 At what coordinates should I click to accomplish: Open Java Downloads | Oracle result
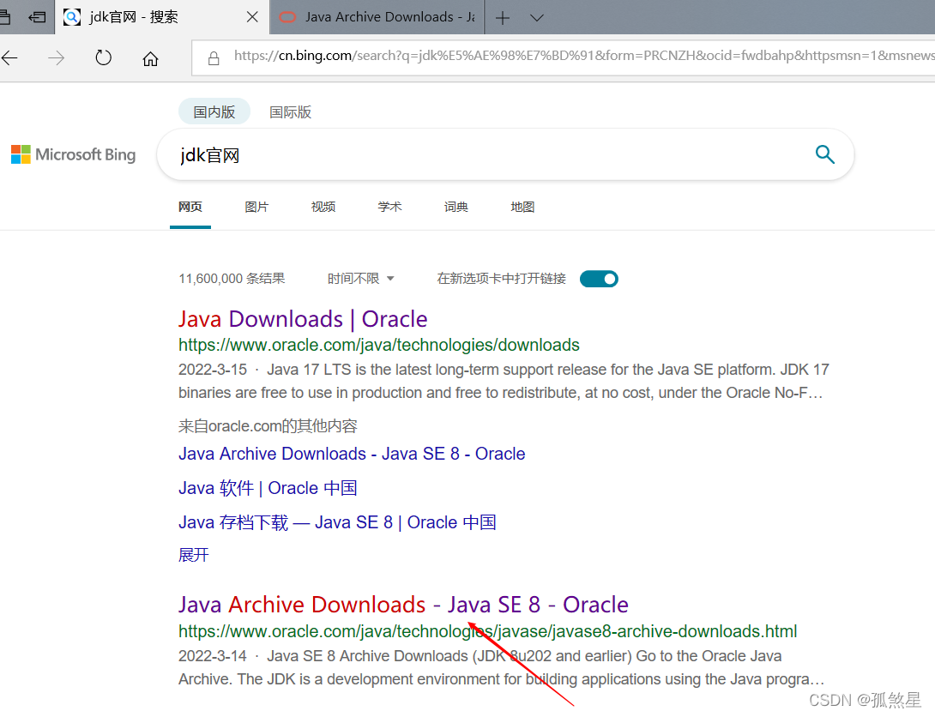[x=303, y=319]
